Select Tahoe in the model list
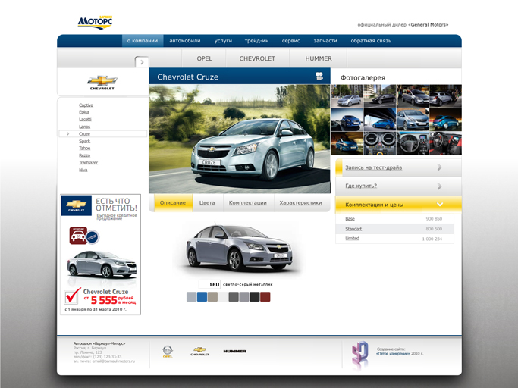The width and height of the screenshot is (518, 388). [x=85, y=148]
